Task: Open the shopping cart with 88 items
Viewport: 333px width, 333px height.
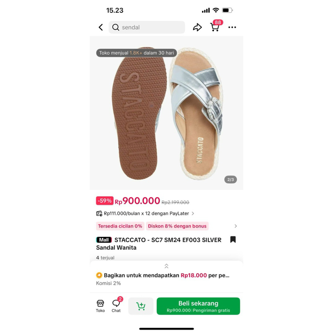Action: pos(215,27)
